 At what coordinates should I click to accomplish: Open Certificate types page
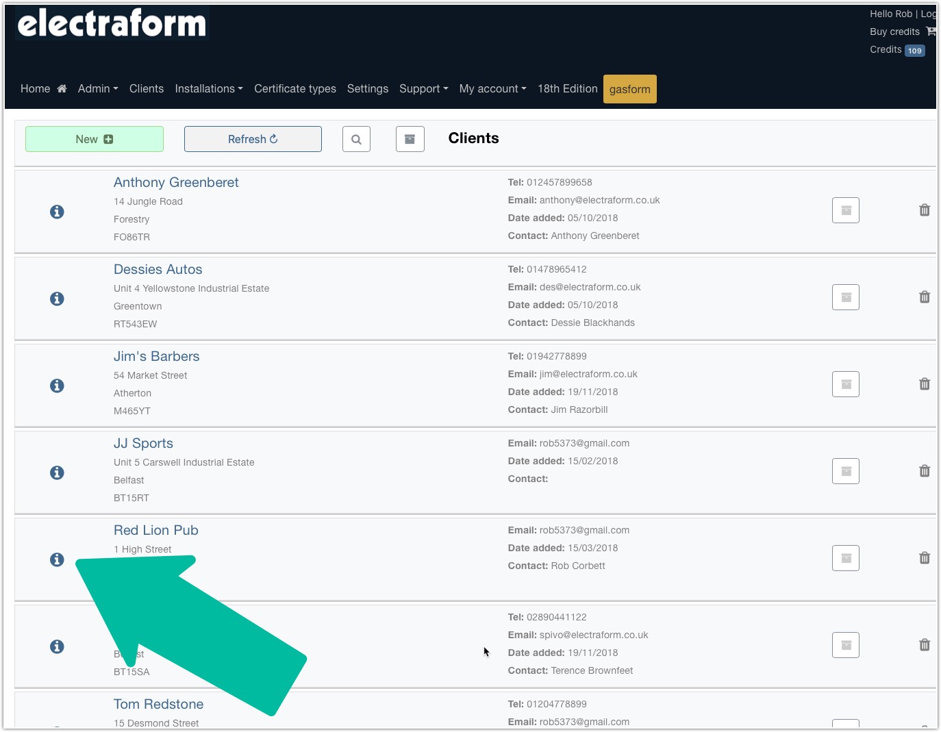pos(295,88)
